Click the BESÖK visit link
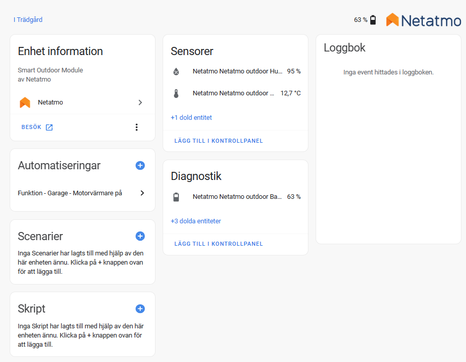This screenshot has width=466, height=362. pyautogui.click(x=37, y=127)
